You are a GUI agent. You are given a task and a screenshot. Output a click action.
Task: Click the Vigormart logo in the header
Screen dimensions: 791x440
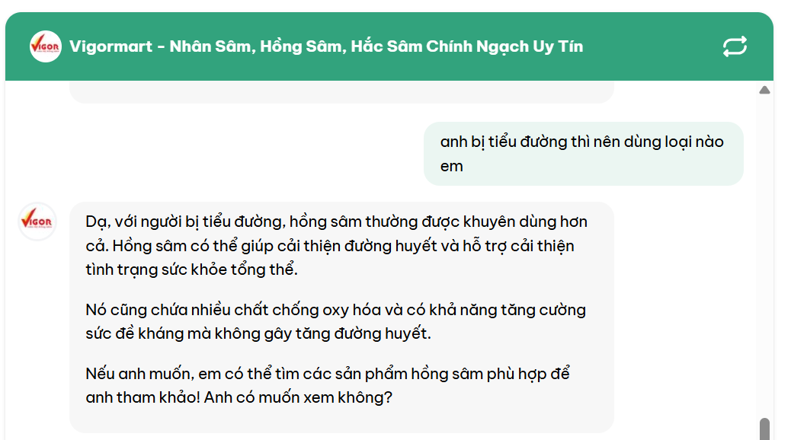click(x=45, y=46)
